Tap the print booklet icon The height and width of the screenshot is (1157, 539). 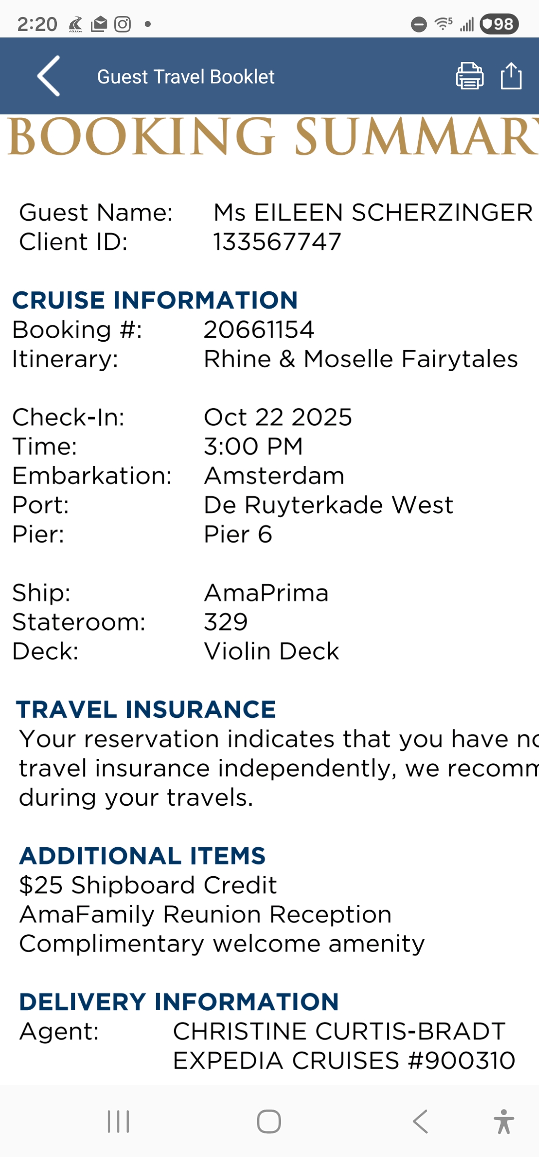coord(470,76)
